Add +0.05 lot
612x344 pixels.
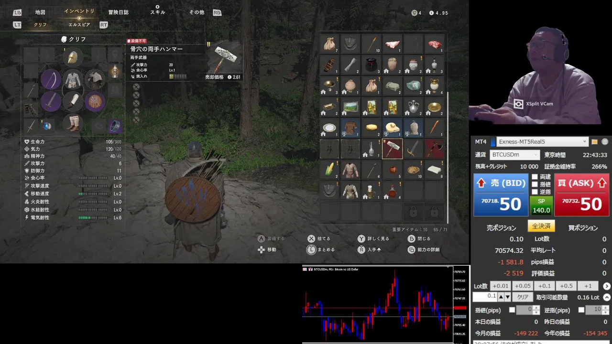(x=522, y=286)
